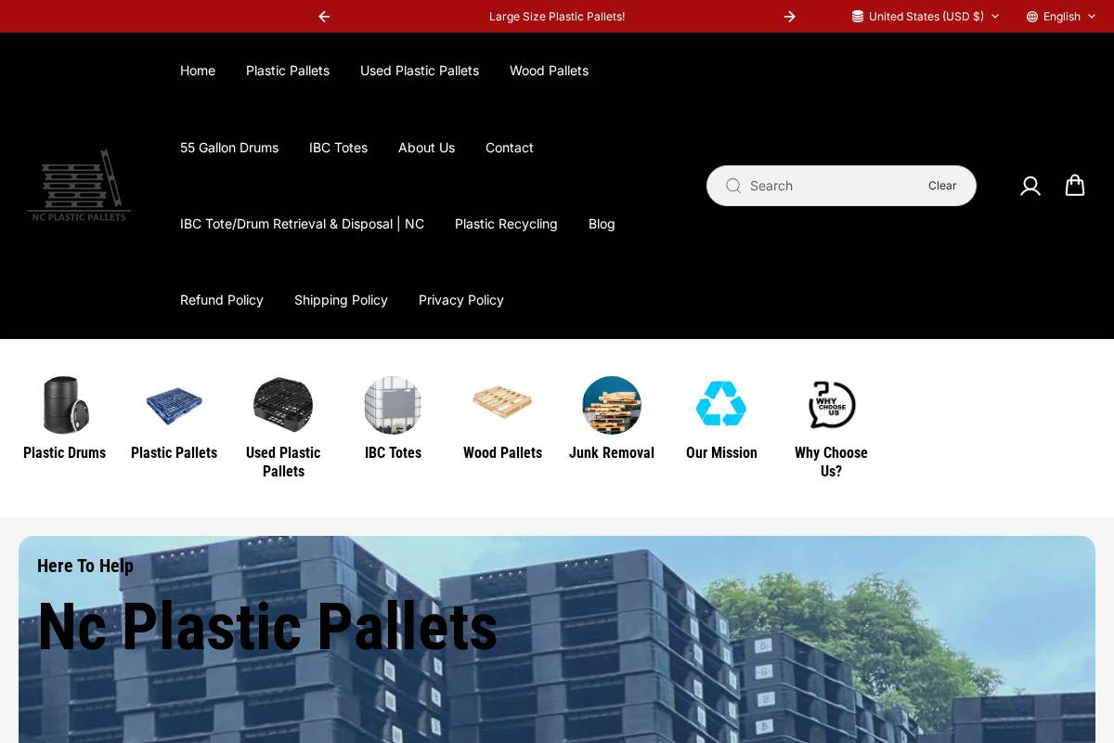The height and width of the screenshot is (743, 1114).
Task: Open Used Plastic Pallets in navigation
Action: [420, 71]
